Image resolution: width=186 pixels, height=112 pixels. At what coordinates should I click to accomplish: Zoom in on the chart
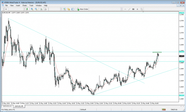tap(32, 9)
